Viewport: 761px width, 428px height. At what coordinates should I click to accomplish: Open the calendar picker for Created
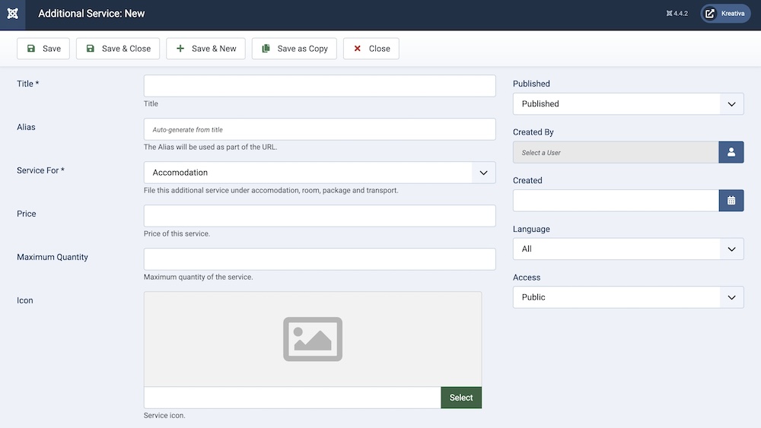pyautogui.click(x=731, y=201)
